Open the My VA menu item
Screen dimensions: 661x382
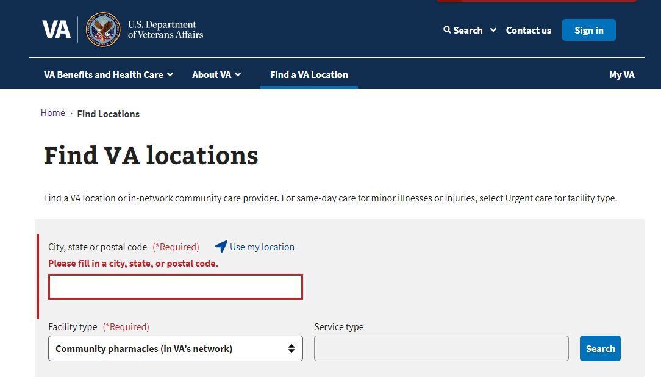(x=621, y=74)
